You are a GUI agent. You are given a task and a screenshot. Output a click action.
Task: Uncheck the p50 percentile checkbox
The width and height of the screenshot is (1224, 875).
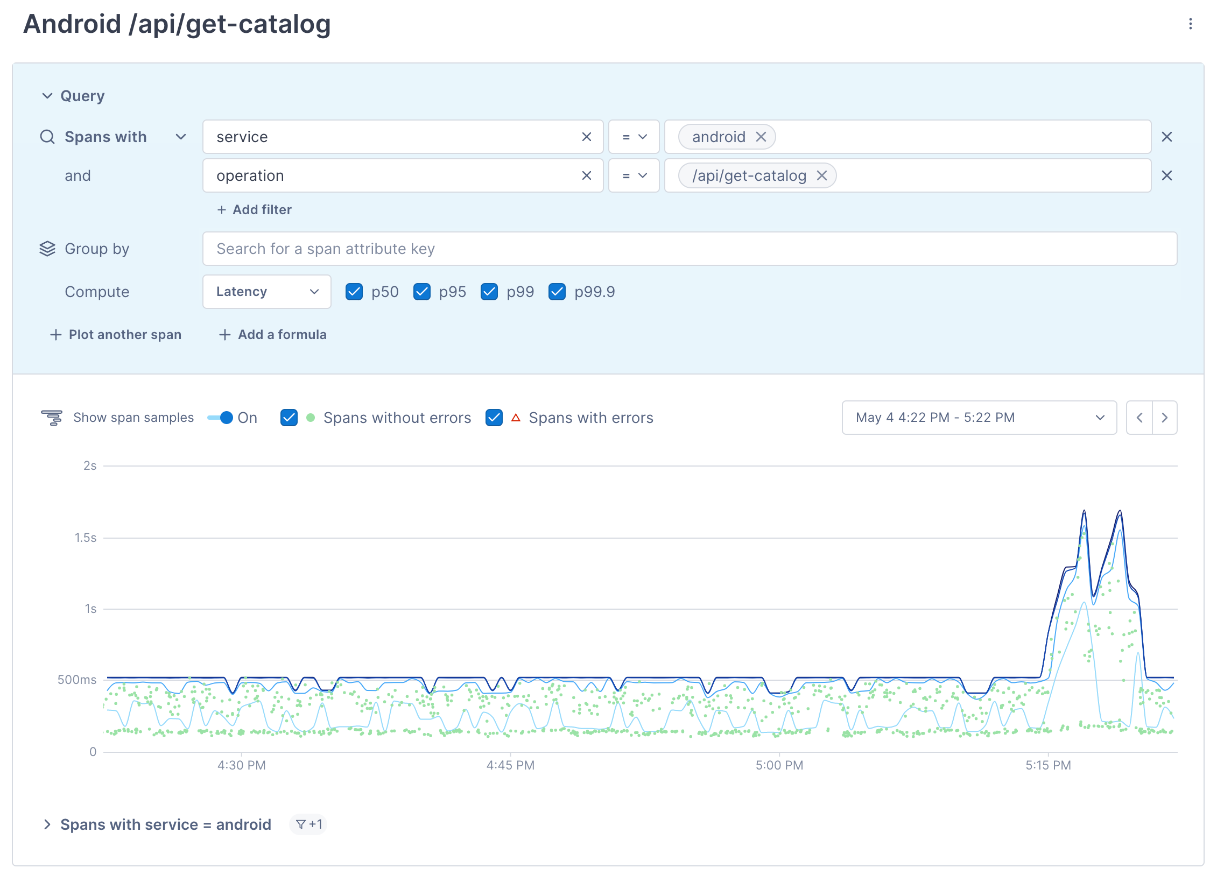pyautogui.click(x=354, y=292)
